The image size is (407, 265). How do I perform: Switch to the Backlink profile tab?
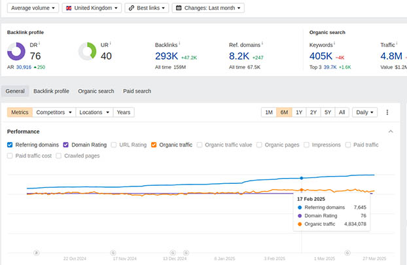[51, 91]
